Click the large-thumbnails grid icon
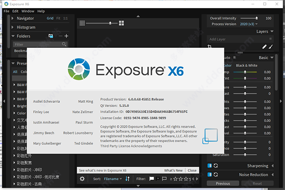285x190 pixels. click(122, 23)
